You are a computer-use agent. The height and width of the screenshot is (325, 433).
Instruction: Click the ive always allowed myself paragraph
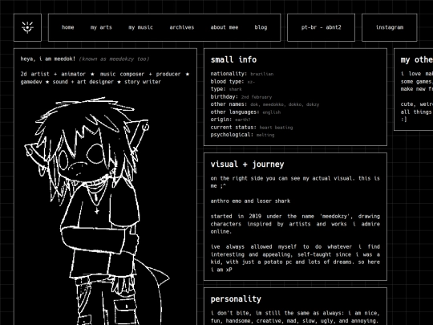click(295, 258)
